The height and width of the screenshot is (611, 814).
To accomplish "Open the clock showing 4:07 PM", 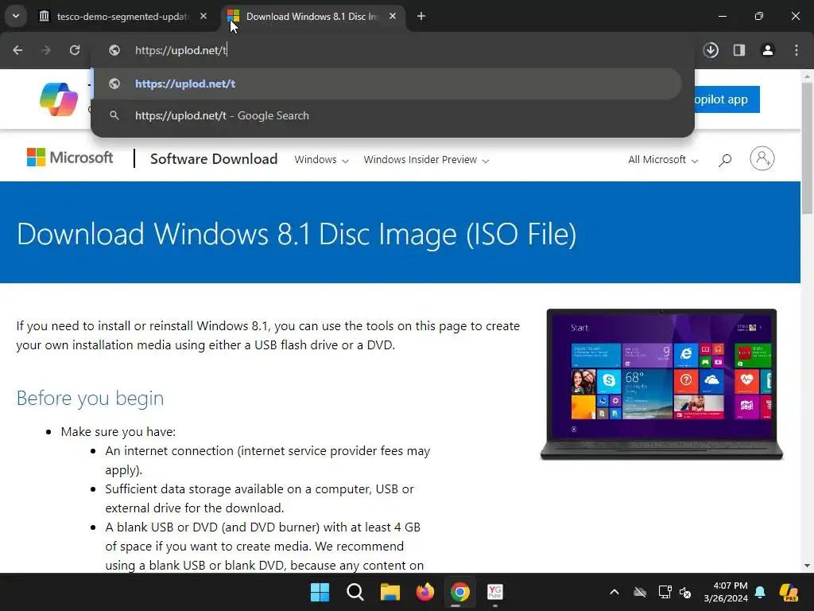I will [726, 592].
